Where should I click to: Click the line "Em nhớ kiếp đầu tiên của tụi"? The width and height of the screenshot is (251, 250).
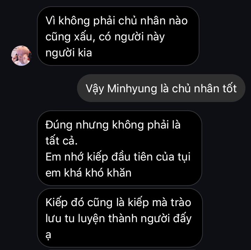(x=118, y=157)
